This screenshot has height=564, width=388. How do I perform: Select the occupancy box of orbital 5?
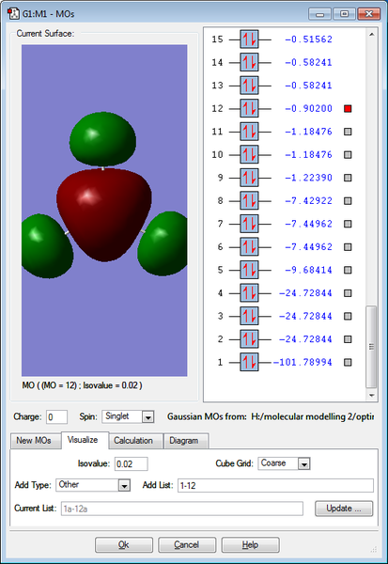[x=249, y=270]
